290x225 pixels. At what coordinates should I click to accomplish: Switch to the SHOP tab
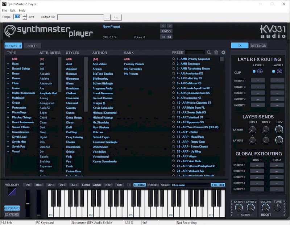33,46
